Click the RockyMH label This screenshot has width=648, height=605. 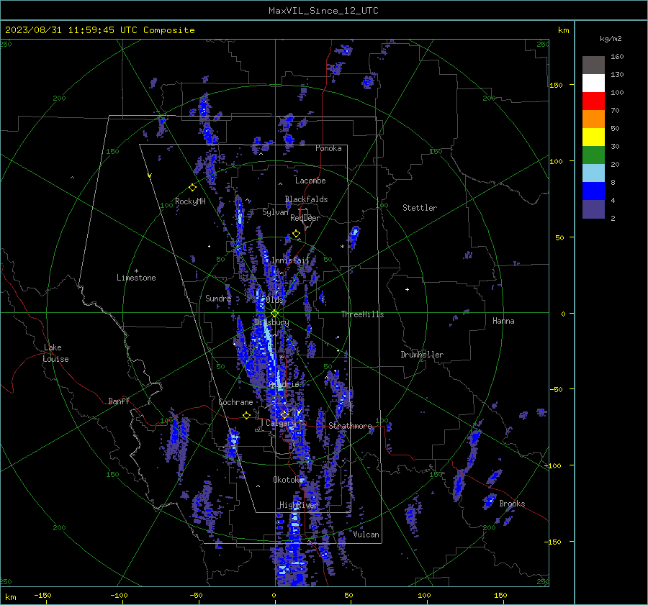[x=190, y=201]
